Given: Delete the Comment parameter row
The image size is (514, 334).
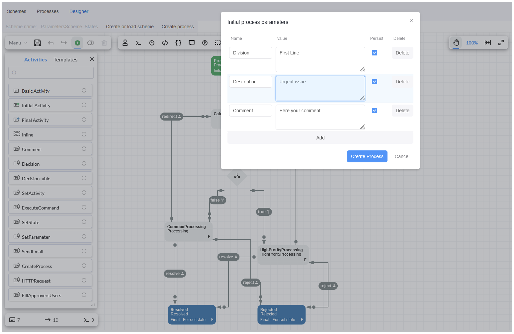Looking at the screenshot, I should [x=402, y=111].
